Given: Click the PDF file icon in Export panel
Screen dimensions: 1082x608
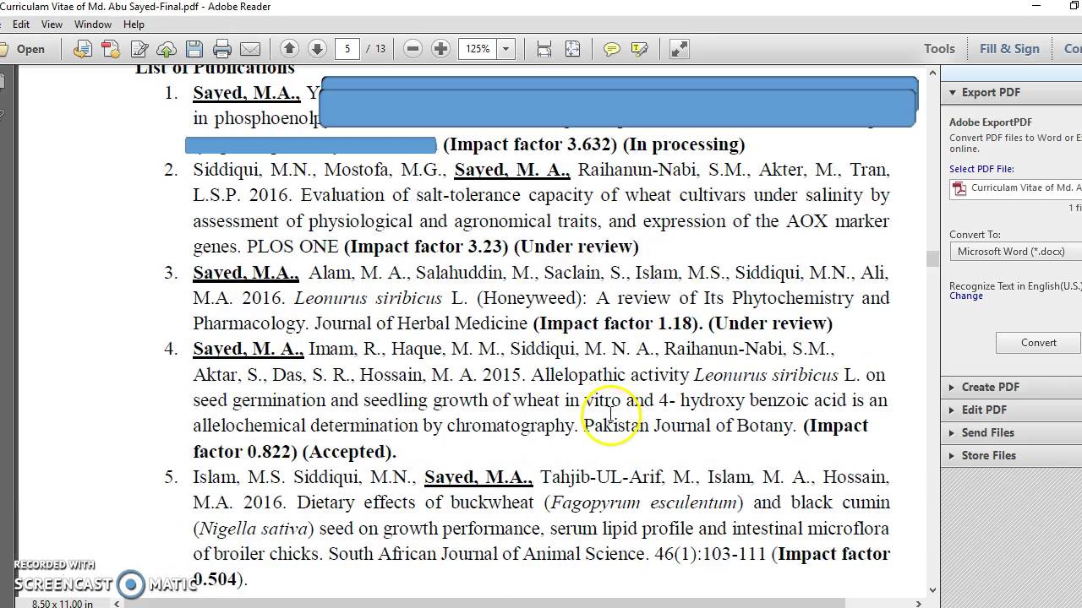Looking at the screenshot, I should tap(959, 189).
